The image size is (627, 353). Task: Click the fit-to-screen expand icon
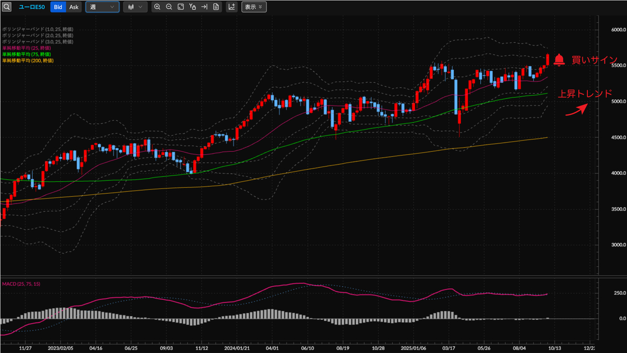(x=180, y=7)
